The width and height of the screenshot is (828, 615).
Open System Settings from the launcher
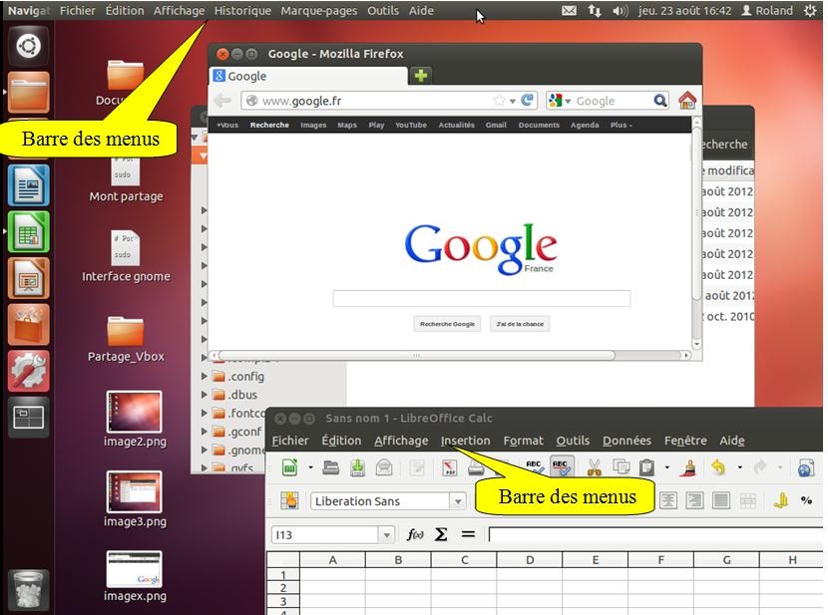click(x=29, y=371)
